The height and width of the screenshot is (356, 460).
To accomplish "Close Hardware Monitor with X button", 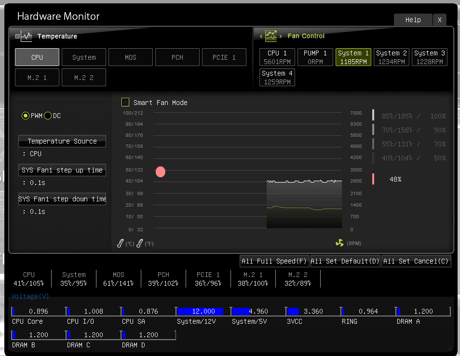I will 439,20.
